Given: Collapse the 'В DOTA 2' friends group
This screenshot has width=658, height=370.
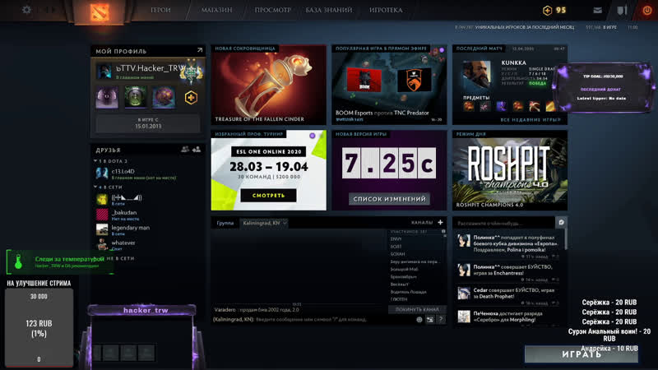Looking at the screenshot, I should pyautogui.click(x=95, y=161).
